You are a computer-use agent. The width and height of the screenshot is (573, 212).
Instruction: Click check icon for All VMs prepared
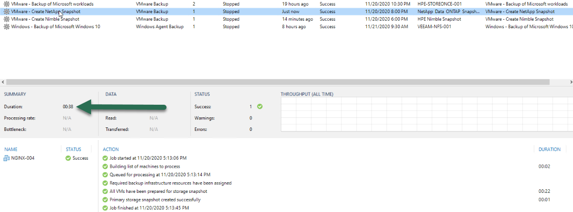[x=105, y=191]
